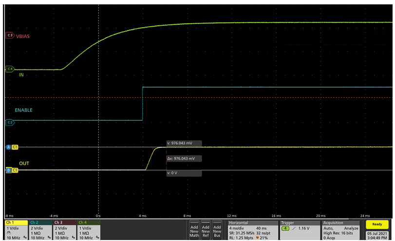Click the SR: 31.25 MS/s value

pyautogui.click(x=242, y=233)
